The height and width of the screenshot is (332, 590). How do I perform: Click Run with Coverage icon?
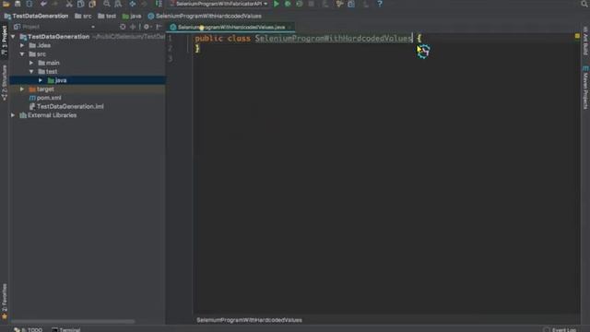tap(300, 4)
